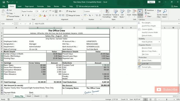Expand Hide & Unhide submenu
Image resolution: width=180 pixels, height=101 pixels.
pyautogui.click(x=149, y=42)
